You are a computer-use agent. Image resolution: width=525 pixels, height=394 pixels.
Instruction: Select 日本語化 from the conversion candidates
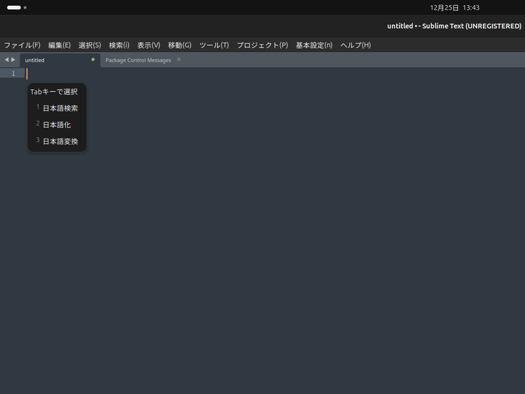click(57, 124)
